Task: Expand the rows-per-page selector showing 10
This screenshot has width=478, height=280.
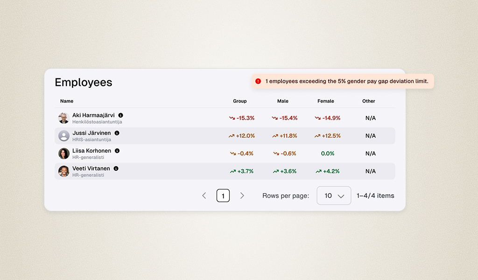Action: (x=334, y=196)
